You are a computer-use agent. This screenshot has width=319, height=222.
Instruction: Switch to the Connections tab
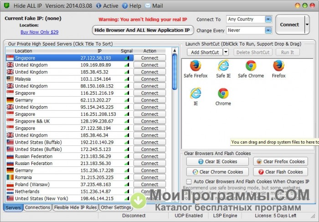point(37,207)
